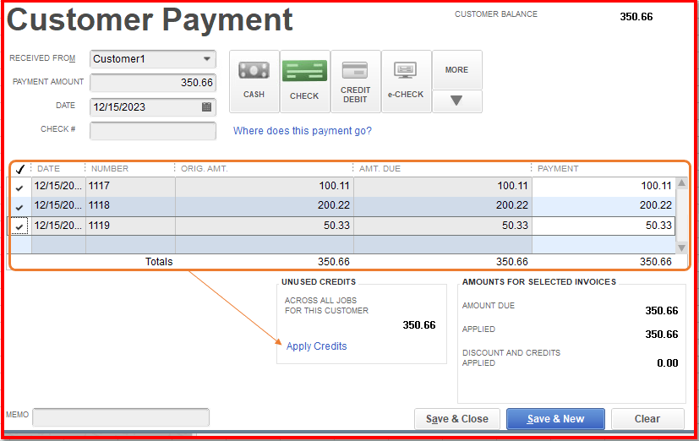
Task: Toggle the select-all checkmark in table header
Action: [x=20, y=169]
